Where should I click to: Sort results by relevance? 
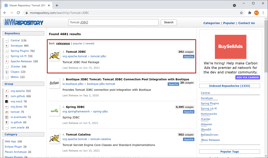point(63,43)
